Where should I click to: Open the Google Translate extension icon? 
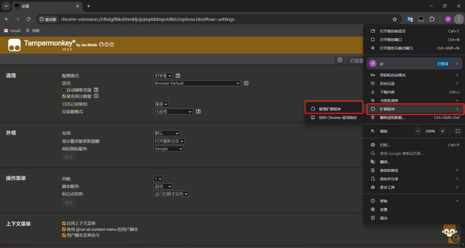(x=410, y=19)
